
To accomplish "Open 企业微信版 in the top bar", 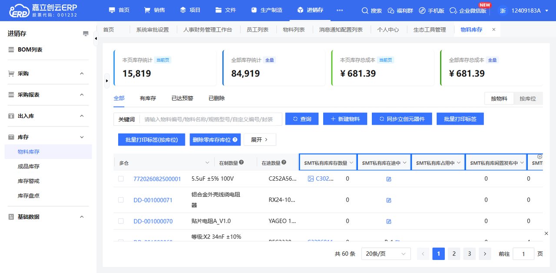I will pyautogui.click(x=468, y=10).
